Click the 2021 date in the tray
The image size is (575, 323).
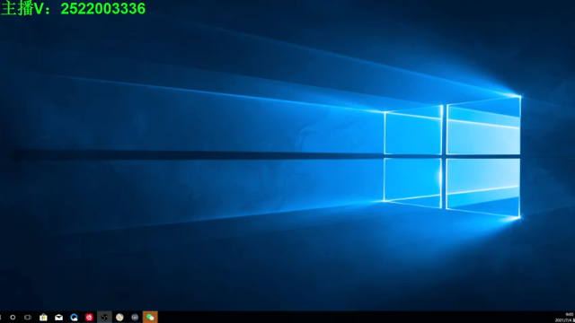pos(564,320)
